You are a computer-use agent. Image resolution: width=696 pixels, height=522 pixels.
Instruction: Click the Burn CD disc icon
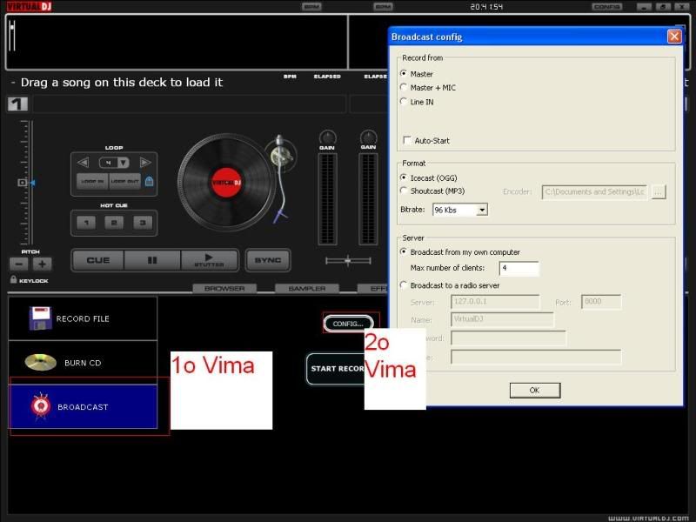pyautogui.click(x=39, y=362)
